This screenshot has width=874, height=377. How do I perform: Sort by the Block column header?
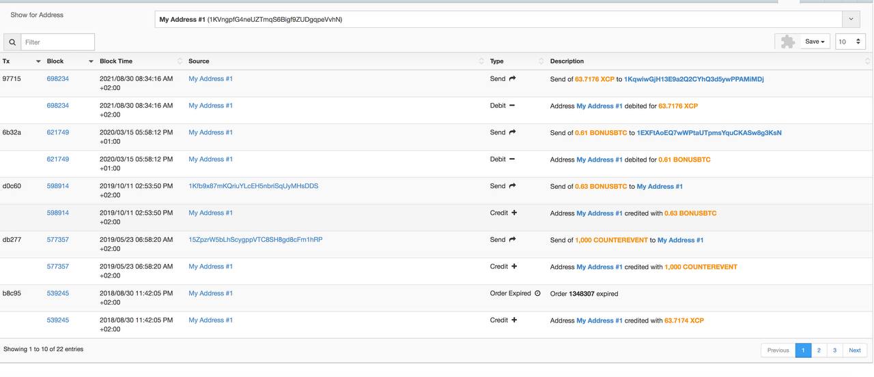click(x=55, y=61)
